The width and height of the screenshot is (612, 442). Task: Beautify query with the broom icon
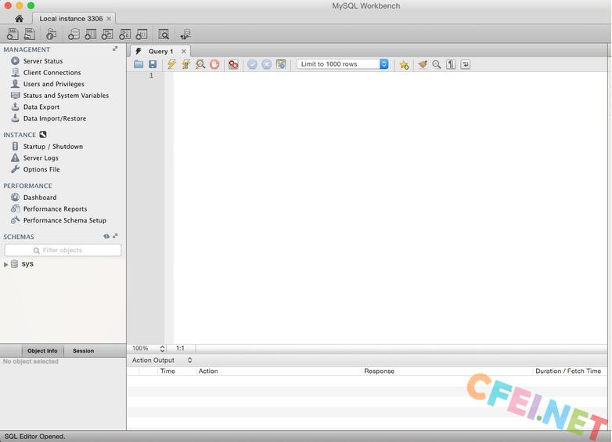[423, 64]
